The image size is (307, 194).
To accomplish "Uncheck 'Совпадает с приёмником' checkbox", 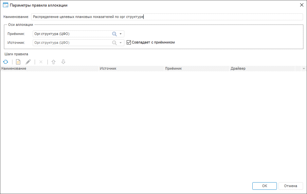I will tap(129, 42).
